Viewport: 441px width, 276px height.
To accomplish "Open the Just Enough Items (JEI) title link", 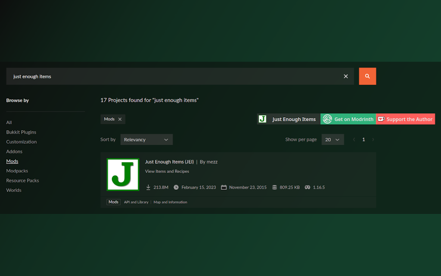I will tap(169, 162).
